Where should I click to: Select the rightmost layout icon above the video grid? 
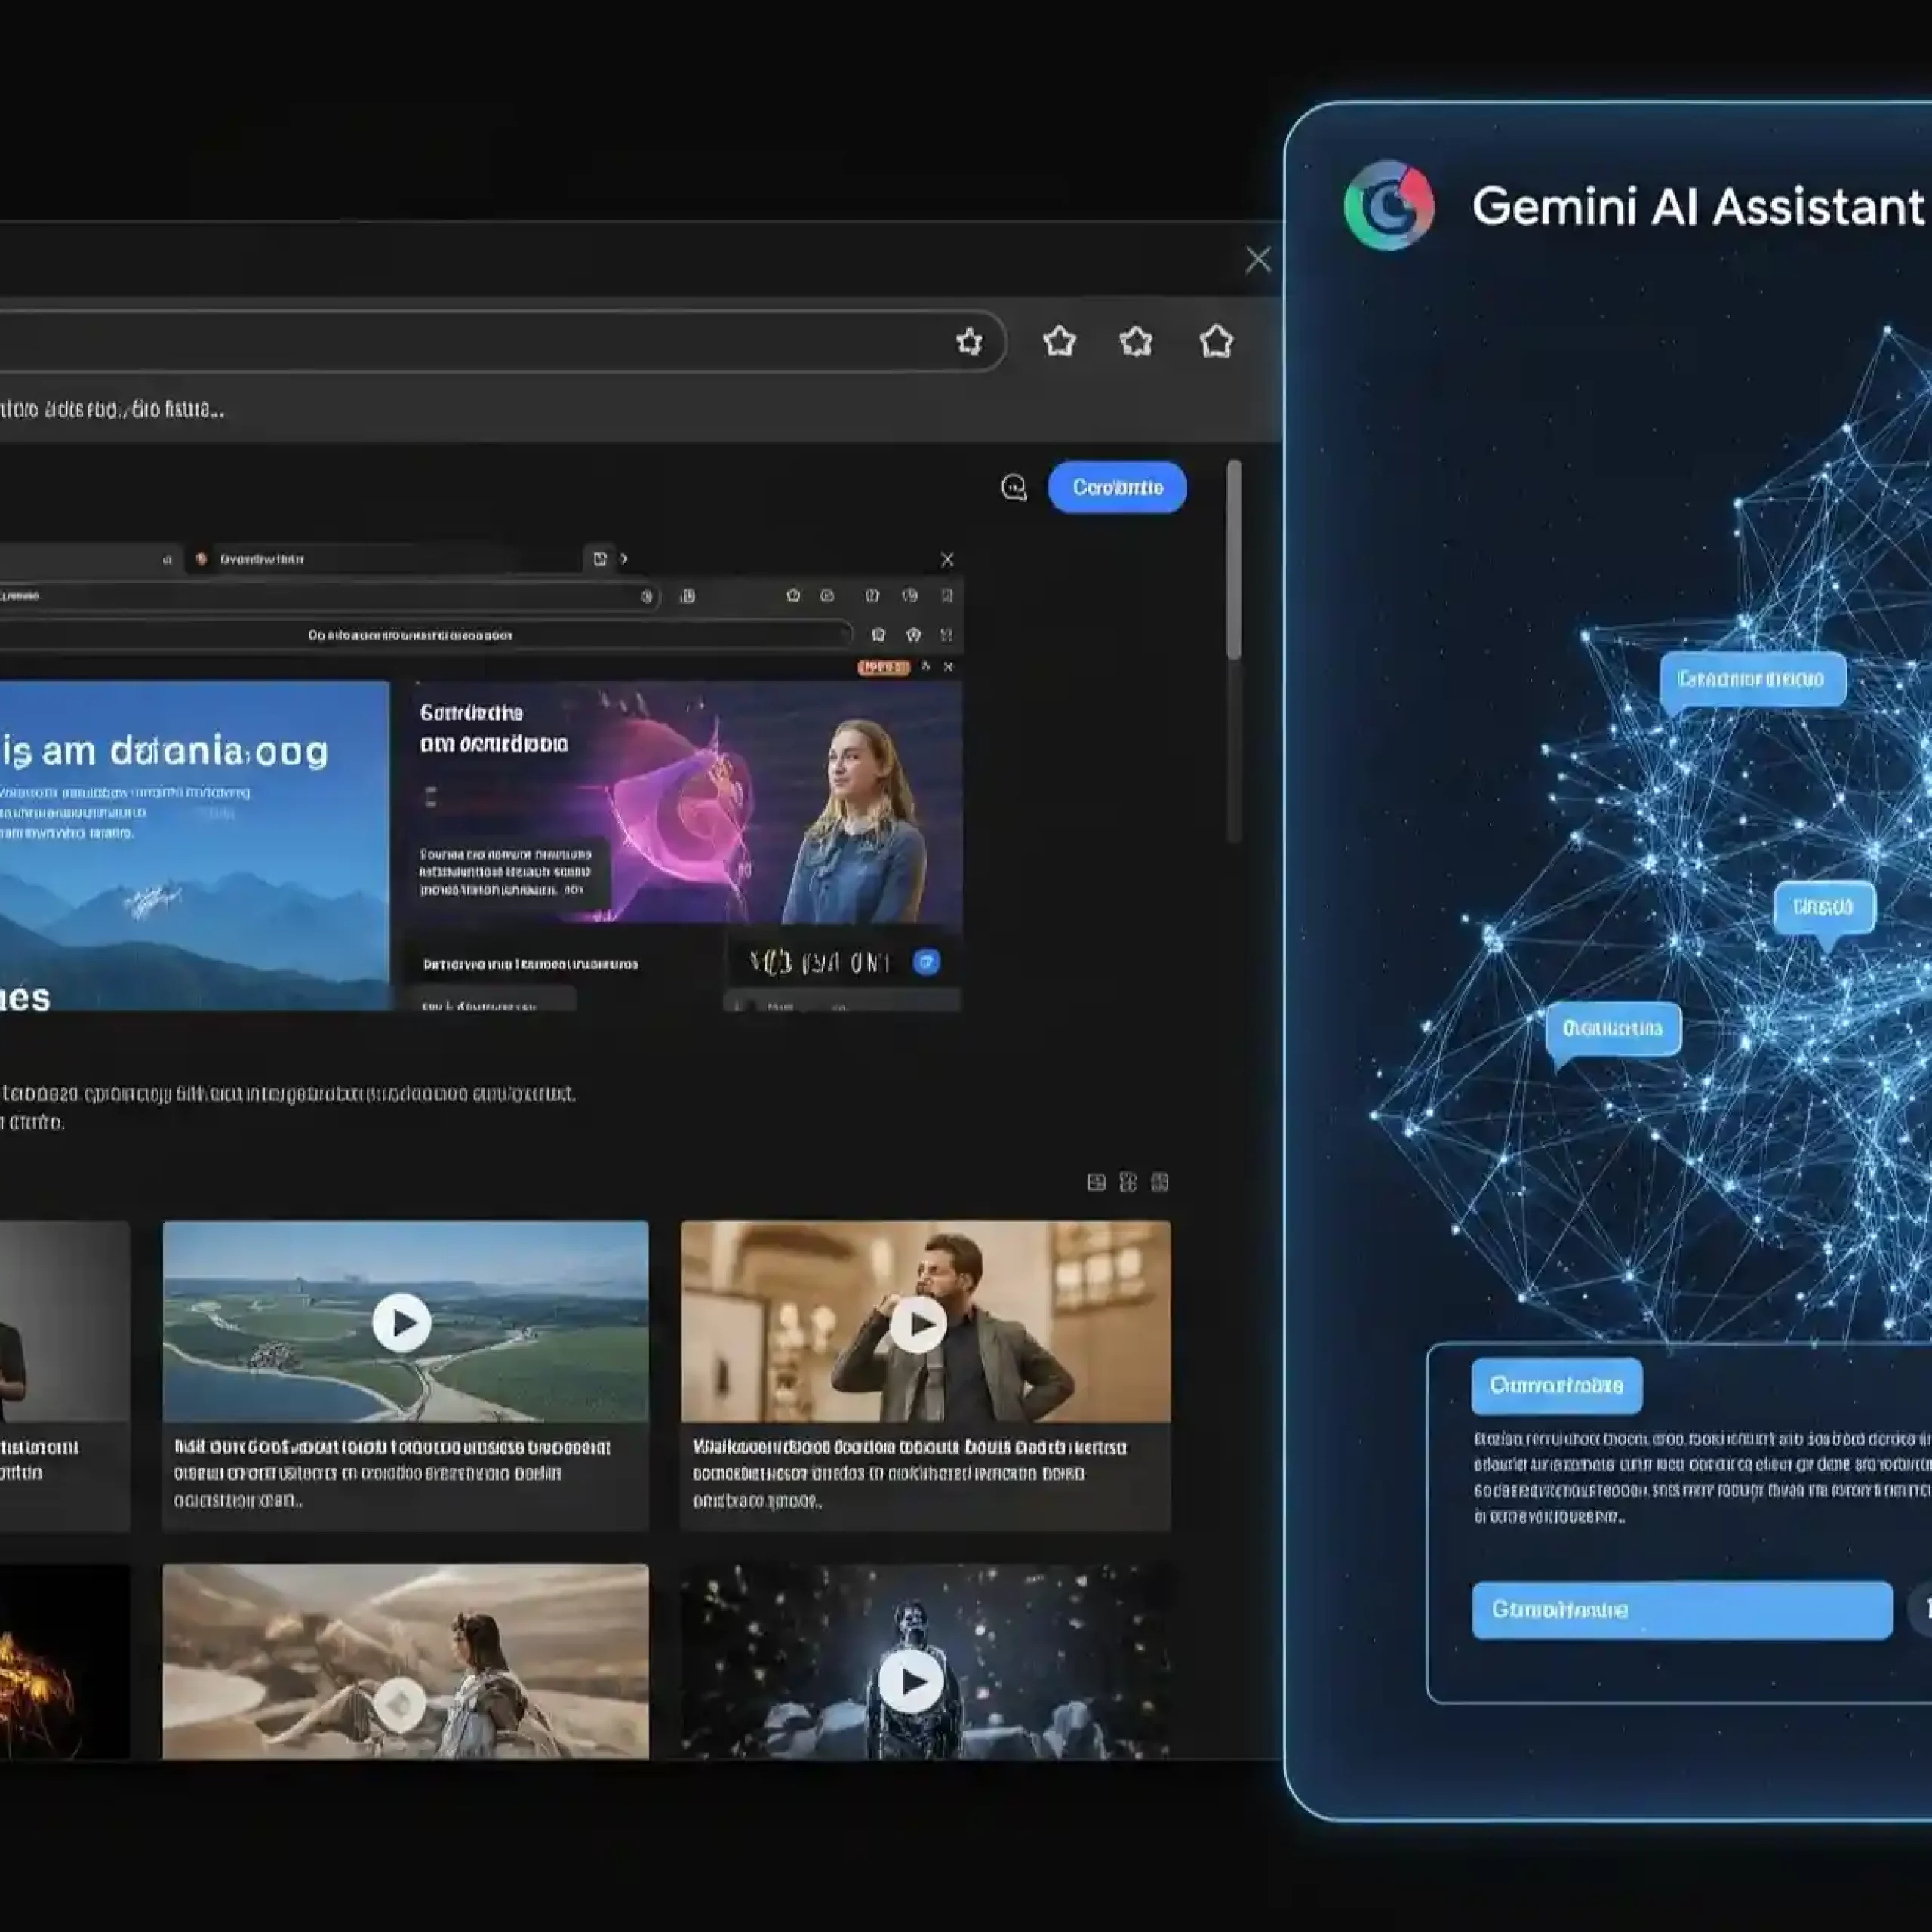point(1160,1183)
